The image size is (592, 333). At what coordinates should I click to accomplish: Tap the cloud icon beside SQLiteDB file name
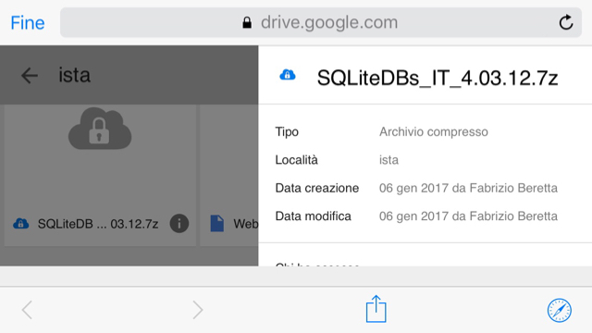pyautogui.click(x=20, y=224)
